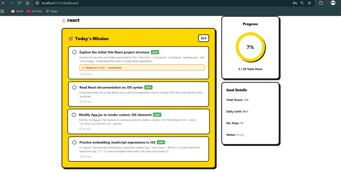The image size is (341, 172).
Task: Open the apps grid in bookmarks bar
Action: point(2,11)
